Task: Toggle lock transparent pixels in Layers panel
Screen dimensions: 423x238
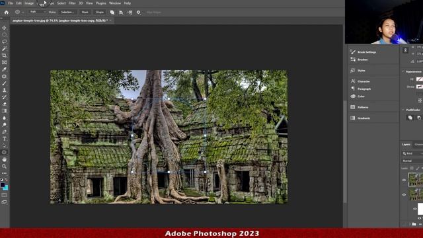Action: [412, 168]
